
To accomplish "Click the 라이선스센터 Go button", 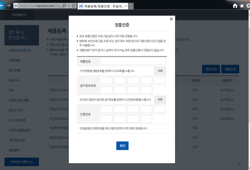I will coord(22,162).
